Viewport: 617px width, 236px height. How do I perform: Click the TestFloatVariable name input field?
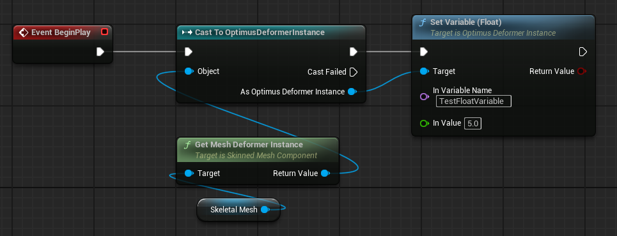(474, 101)
